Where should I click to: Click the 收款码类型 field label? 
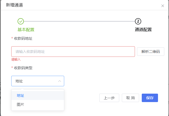[x=23, y=68]
